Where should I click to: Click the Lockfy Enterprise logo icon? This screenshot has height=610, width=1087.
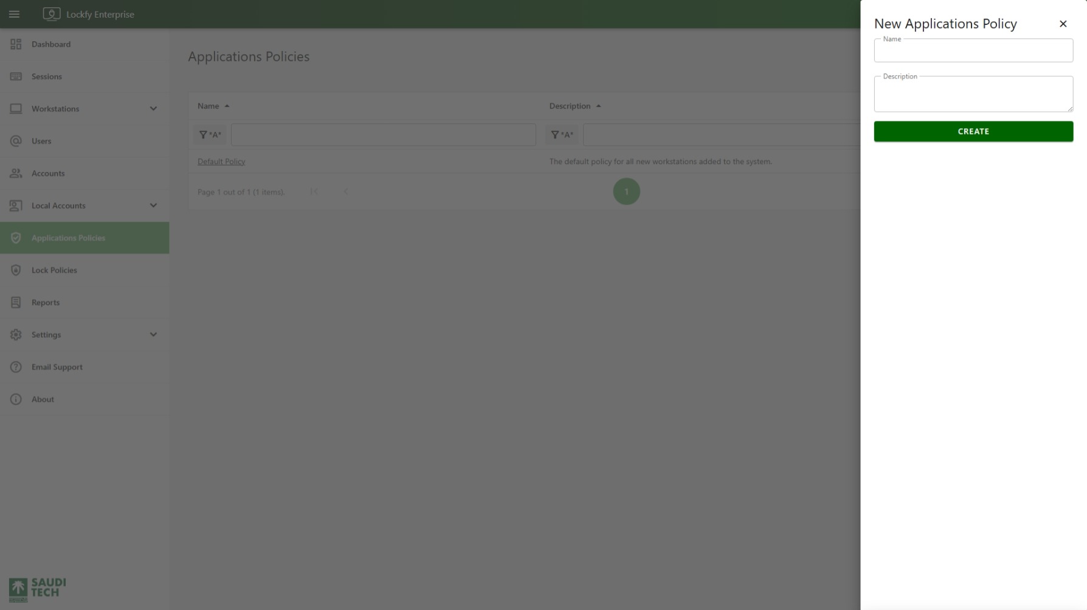click(52, 14)
